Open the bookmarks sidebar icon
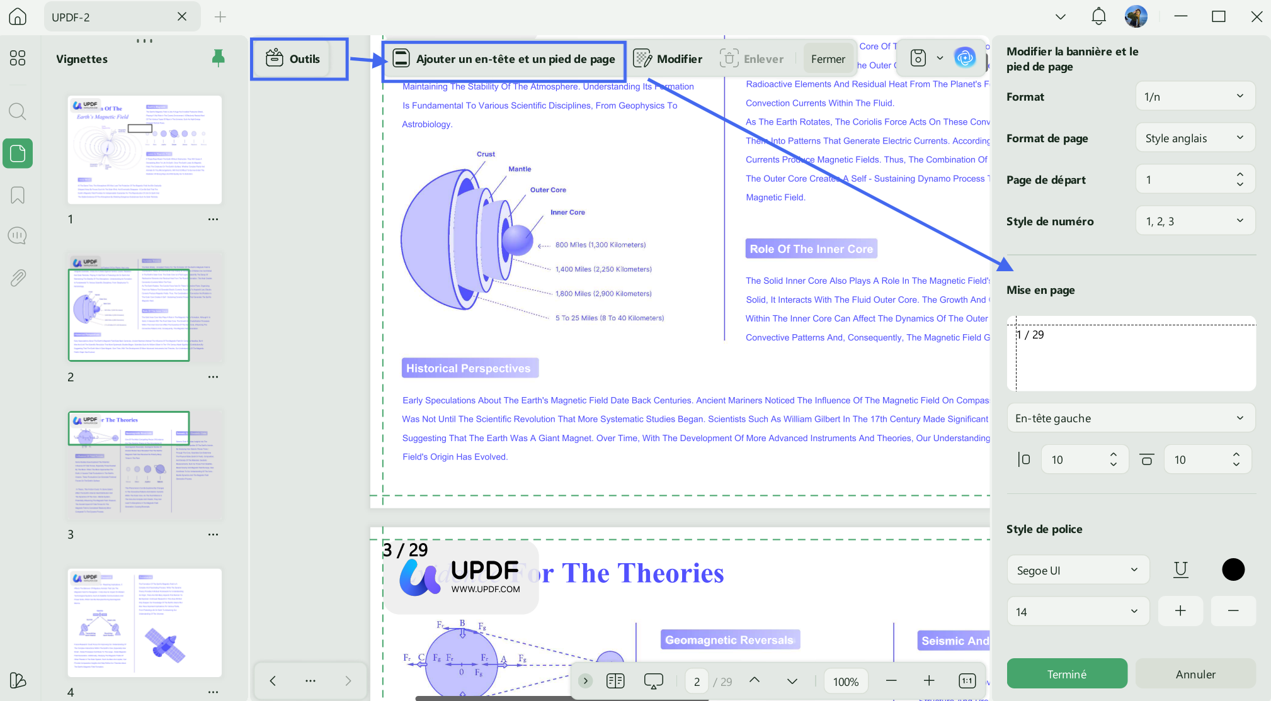The image size is (1271, 701). coord(18,195)
